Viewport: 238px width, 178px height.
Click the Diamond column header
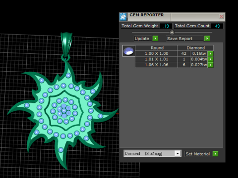tap(195, 48)
